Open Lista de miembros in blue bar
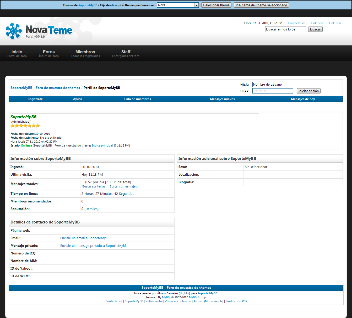Image resolution: width=352 pixels, height=318 pixels. (x=137, y=99)
